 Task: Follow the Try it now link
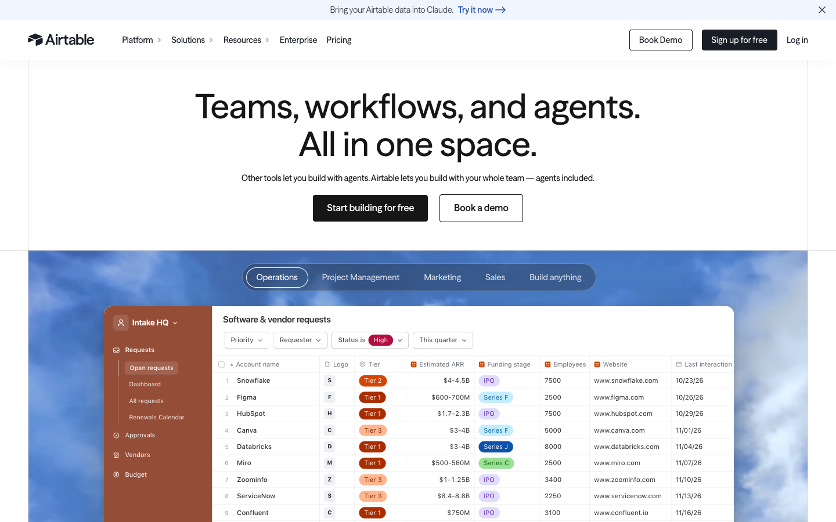(482, 10)
